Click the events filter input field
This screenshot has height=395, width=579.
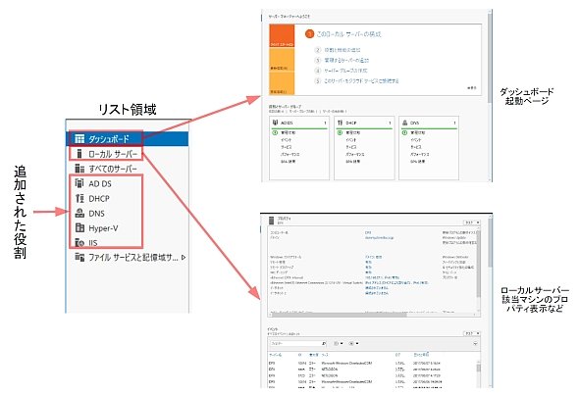[x=298, y=343]
